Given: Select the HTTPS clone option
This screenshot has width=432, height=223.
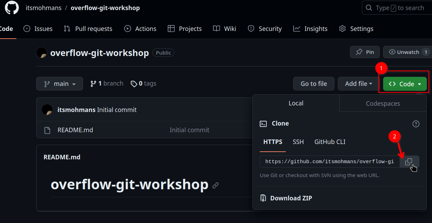Looking at the screenshot, I should [273, 142].
